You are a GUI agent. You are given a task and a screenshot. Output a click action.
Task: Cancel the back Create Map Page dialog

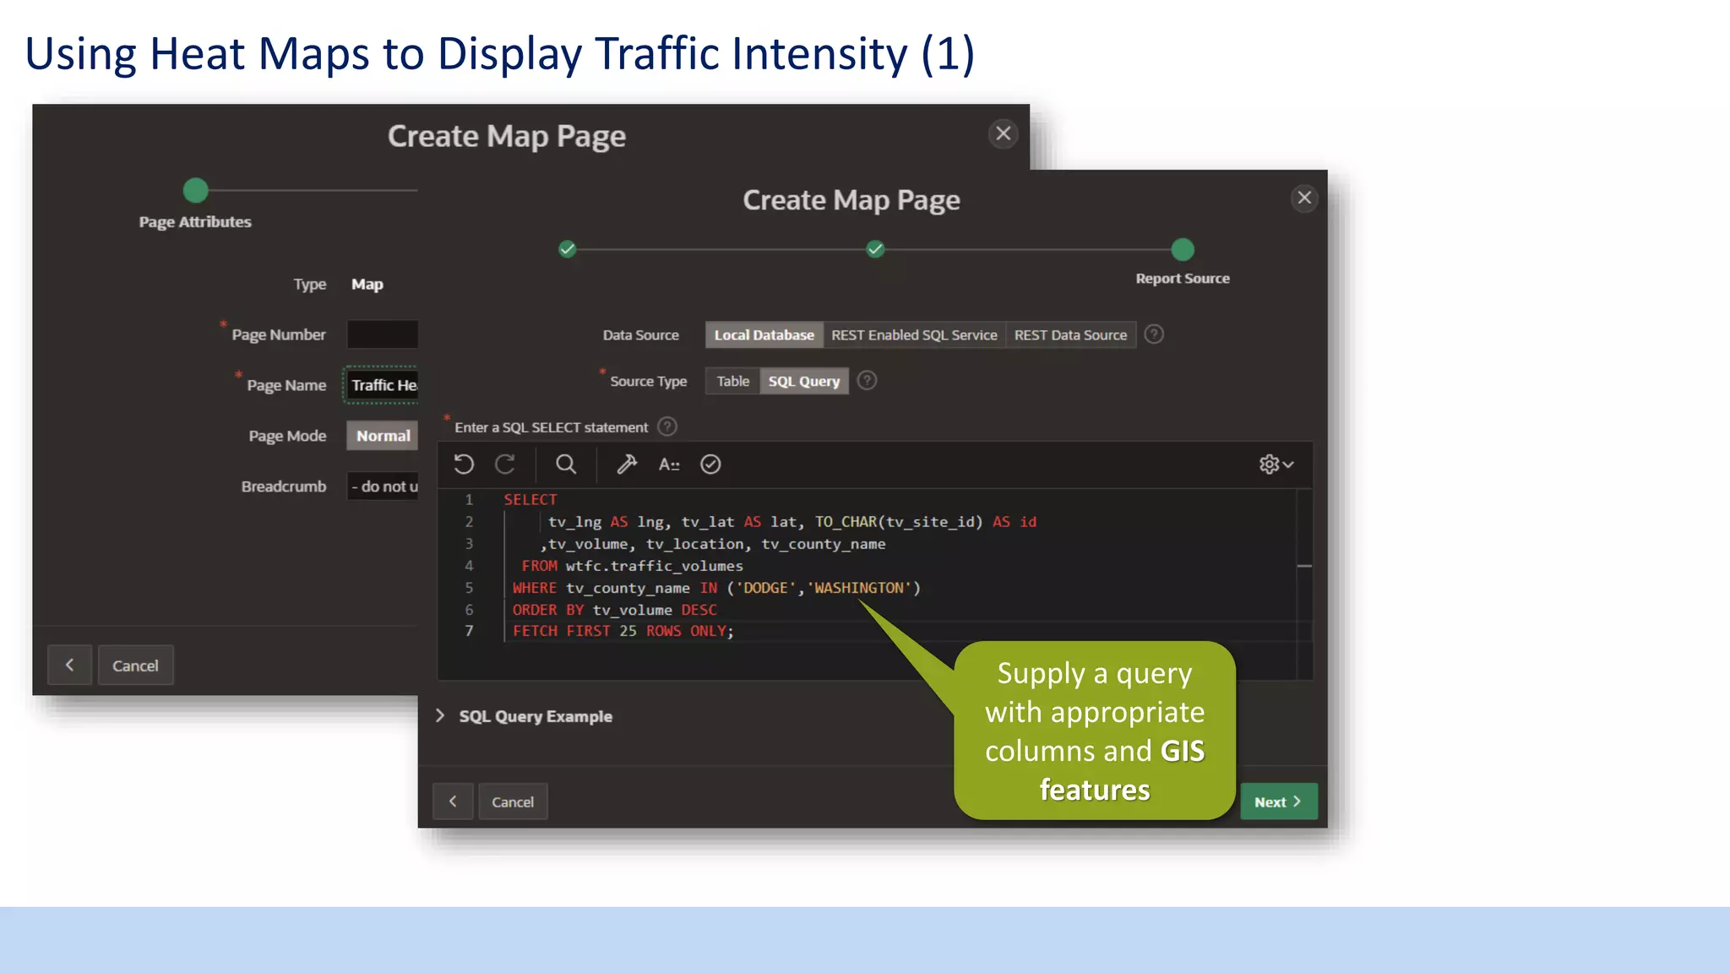coord(135,666)
